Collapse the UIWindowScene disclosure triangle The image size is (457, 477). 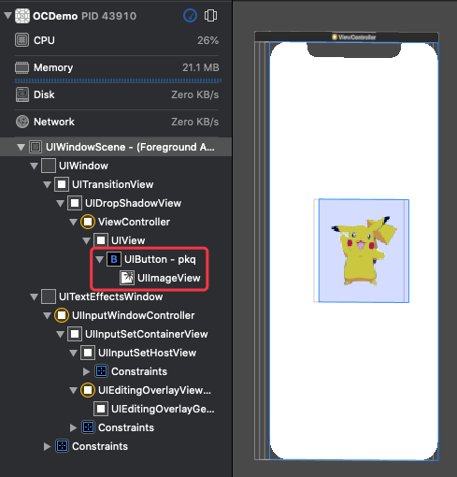click(x=21, y=147)
